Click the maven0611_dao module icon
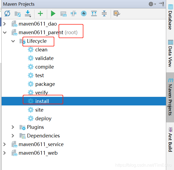174x170 pixels. [x=15, y=24]
